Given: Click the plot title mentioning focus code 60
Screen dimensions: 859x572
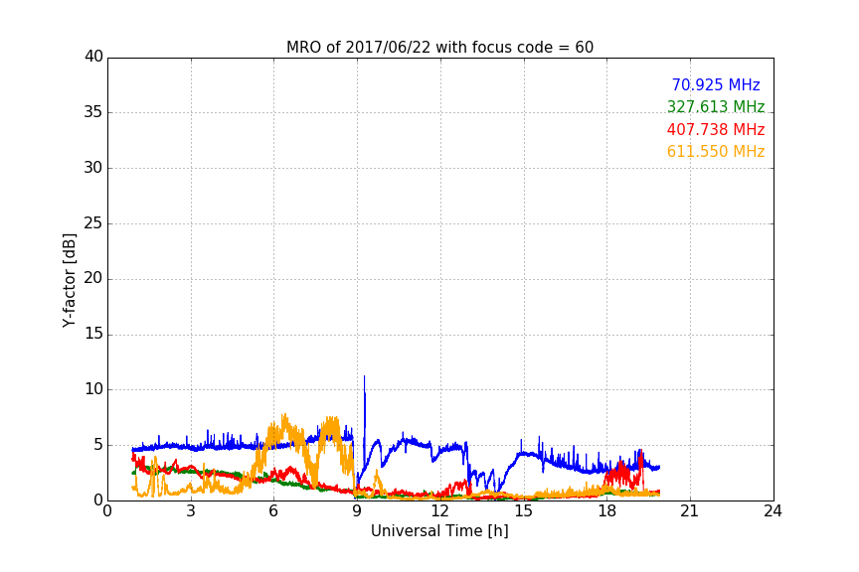Looking at the screenshot, I should [x=439, y=48].
